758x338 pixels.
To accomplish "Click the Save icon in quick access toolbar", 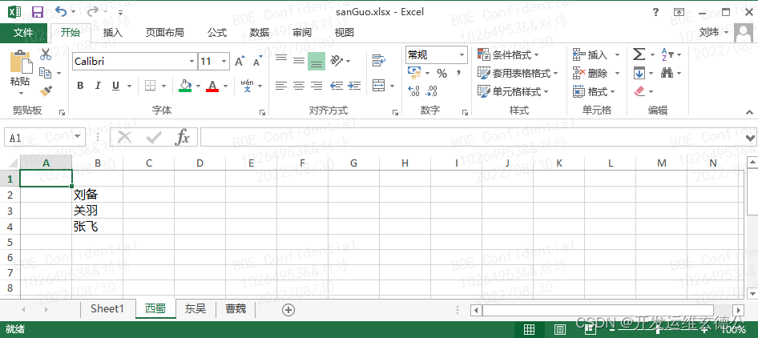I will 37,11.
